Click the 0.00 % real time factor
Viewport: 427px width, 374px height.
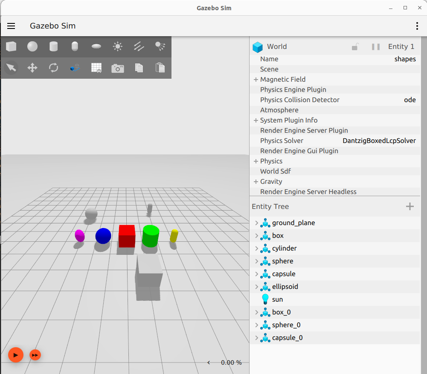(x=231, y=363)
